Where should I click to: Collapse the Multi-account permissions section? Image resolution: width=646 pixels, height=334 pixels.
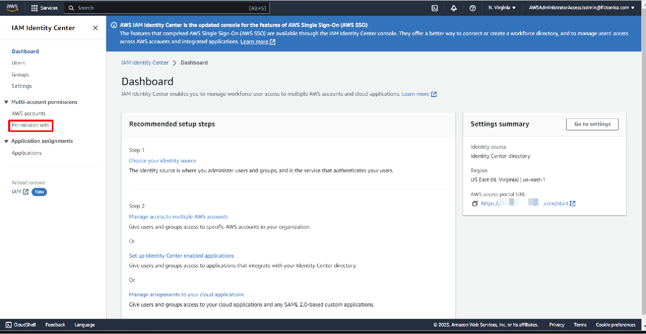[x=7, y=102]
